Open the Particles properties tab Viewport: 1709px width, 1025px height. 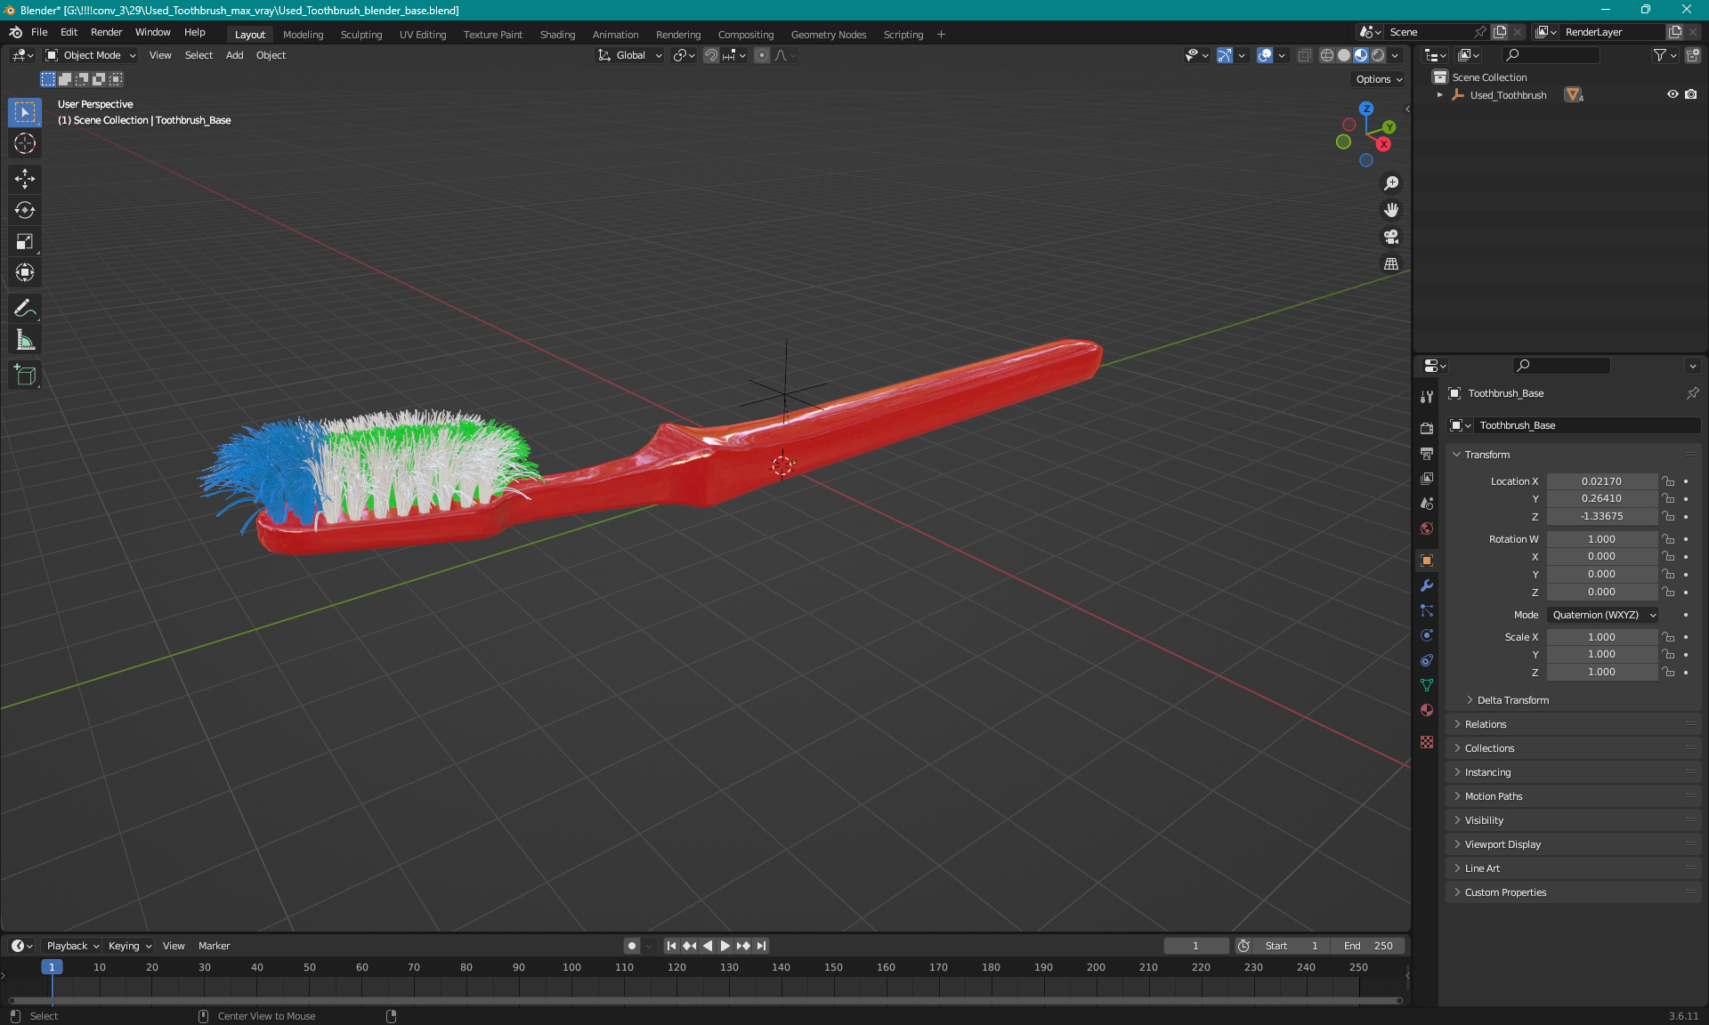click(x=1427, y=610)
